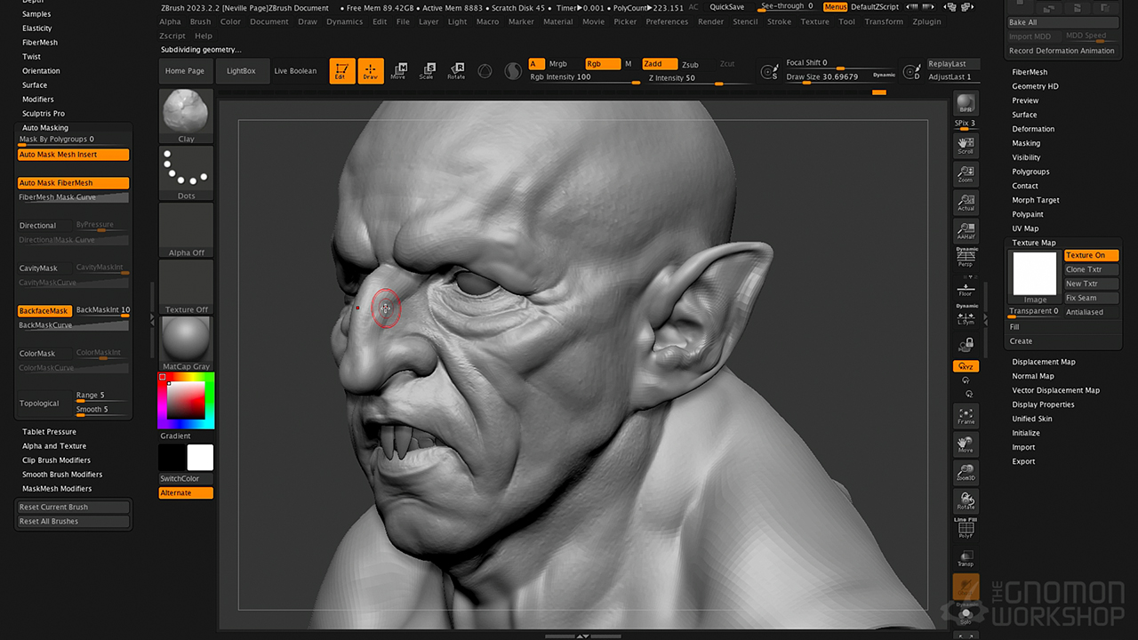Expand the Displacement Map section
The width and height of the screenshot is (1138, 640).
(1043, 362)
